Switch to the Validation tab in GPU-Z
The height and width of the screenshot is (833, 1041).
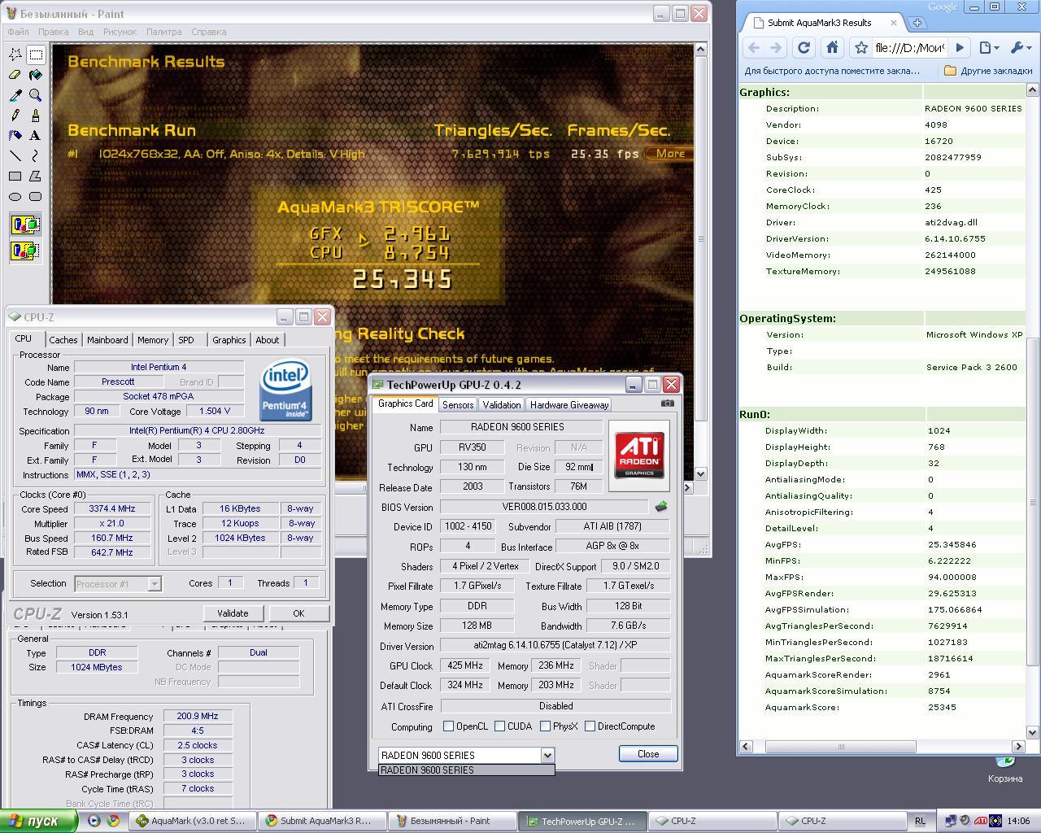click(502, 404)
